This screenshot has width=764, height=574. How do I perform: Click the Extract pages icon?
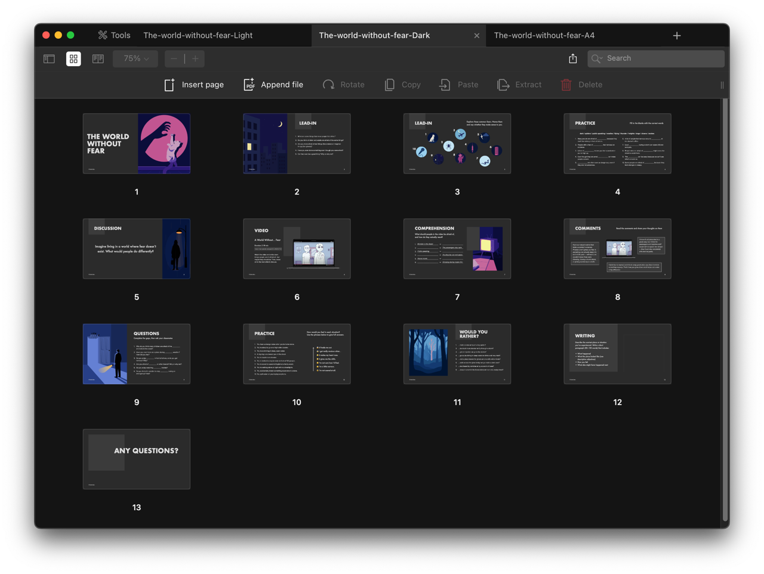tap(503, 85)
